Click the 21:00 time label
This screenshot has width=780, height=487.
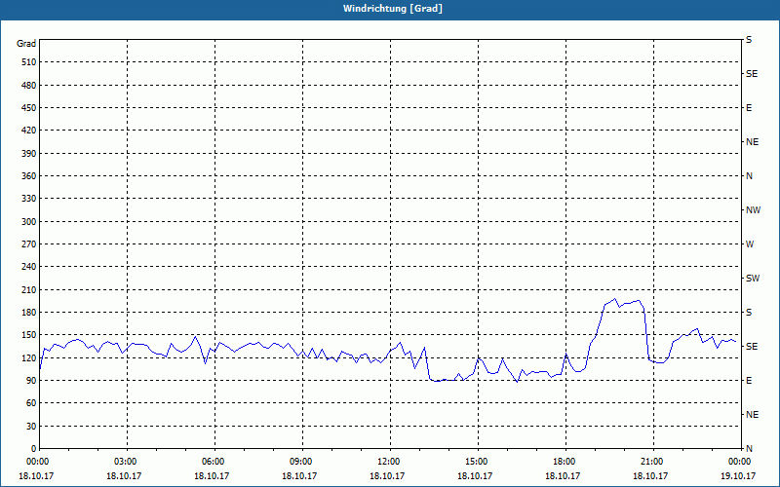(653, 461)
